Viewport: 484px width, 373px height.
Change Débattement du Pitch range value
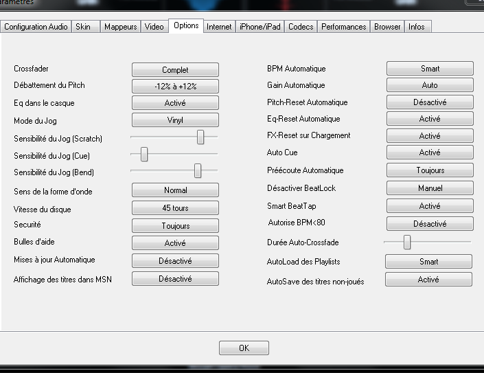pyautogui.click(x=175, y=87)
